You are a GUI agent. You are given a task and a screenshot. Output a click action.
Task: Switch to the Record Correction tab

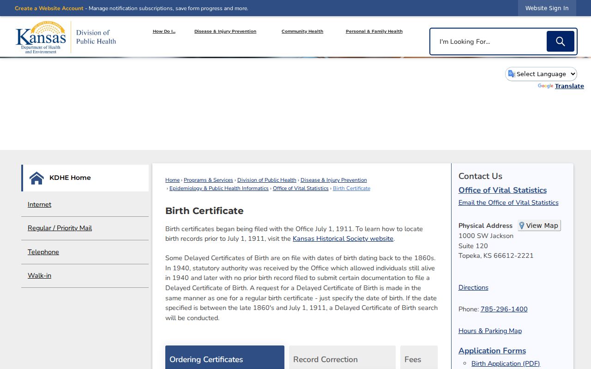point(342,357)
